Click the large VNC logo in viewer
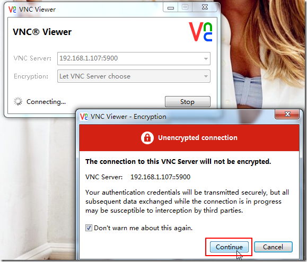 point(200,32)
